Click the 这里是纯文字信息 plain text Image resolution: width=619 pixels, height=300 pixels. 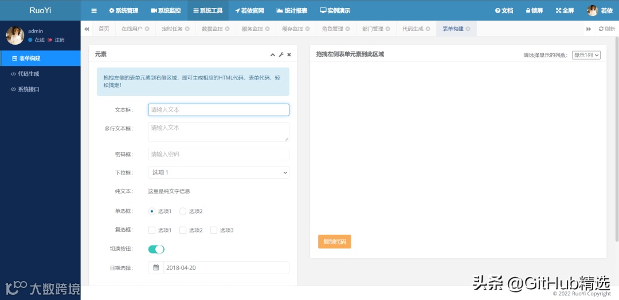point(169,191)
